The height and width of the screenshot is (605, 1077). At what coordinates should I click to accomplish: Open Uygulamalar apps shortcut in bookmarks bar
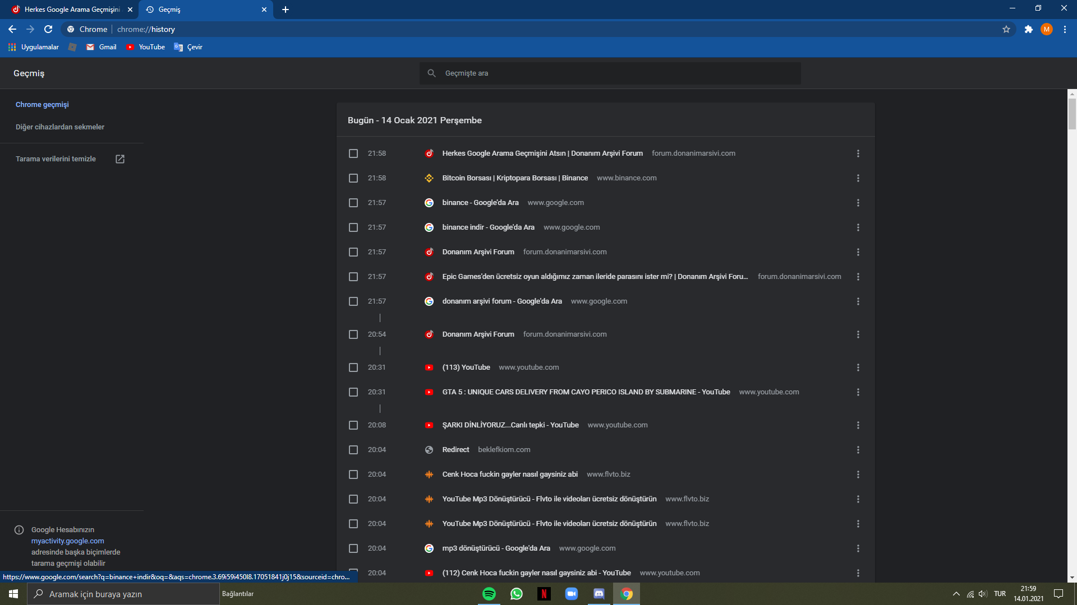[x=34, y=47]
